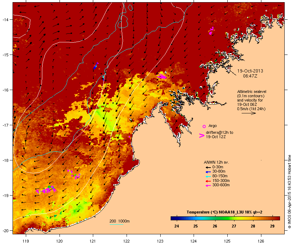Click the 'drifters@12h to' legend label

[x=219, y=132]
